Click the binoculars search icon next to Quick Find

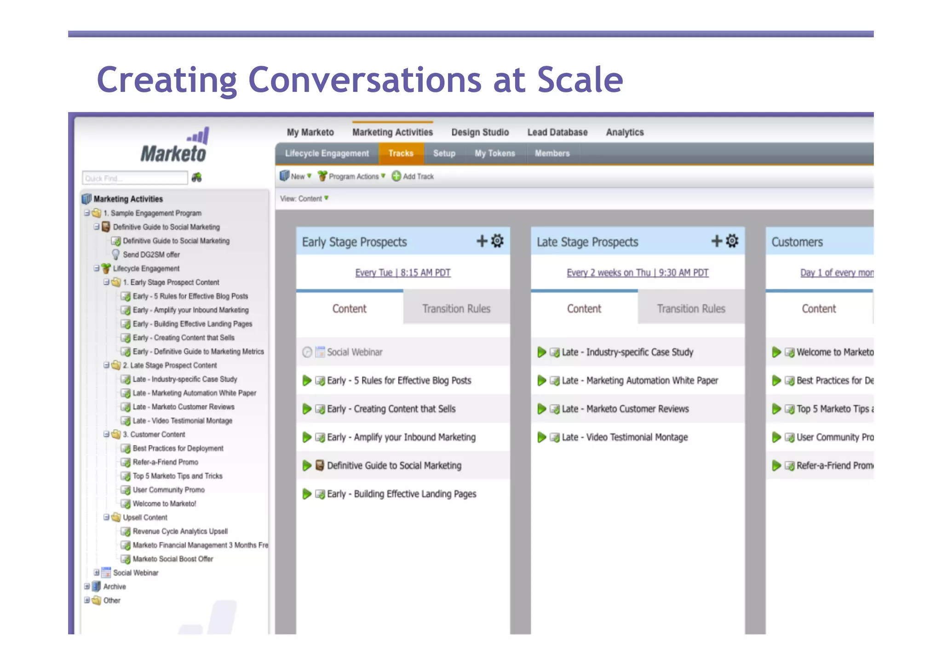coord(197,177)
